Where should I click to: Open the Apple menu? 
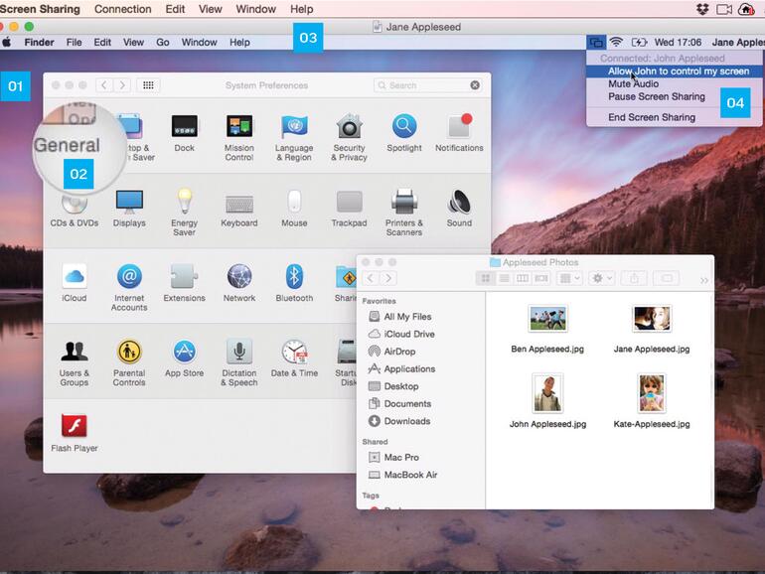point(7,42)
